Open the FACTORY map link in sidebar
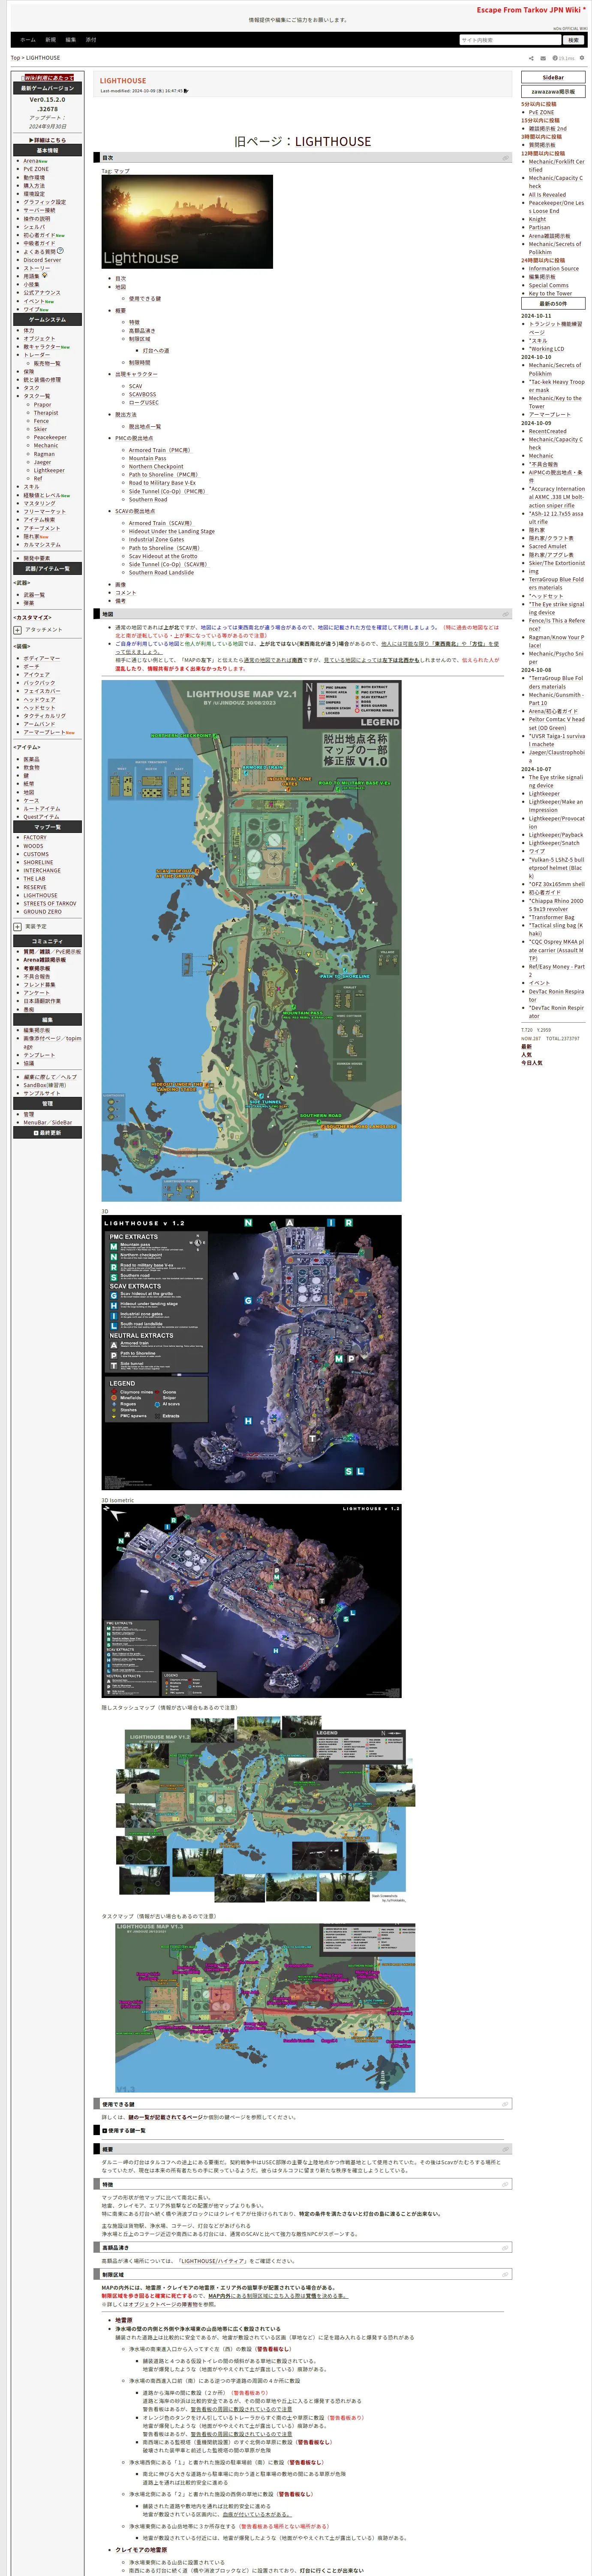Screen dimensions: 592x2576 click(x=35, y=838)
